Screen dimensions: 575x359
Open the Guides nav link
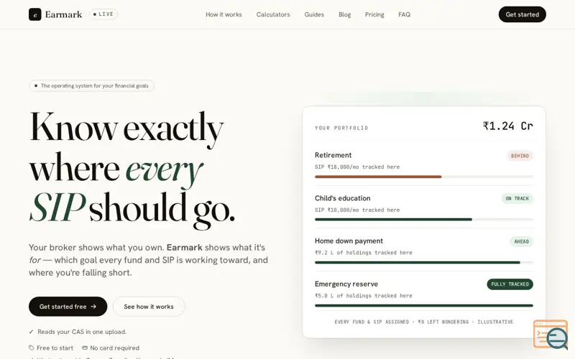[314, 14]
